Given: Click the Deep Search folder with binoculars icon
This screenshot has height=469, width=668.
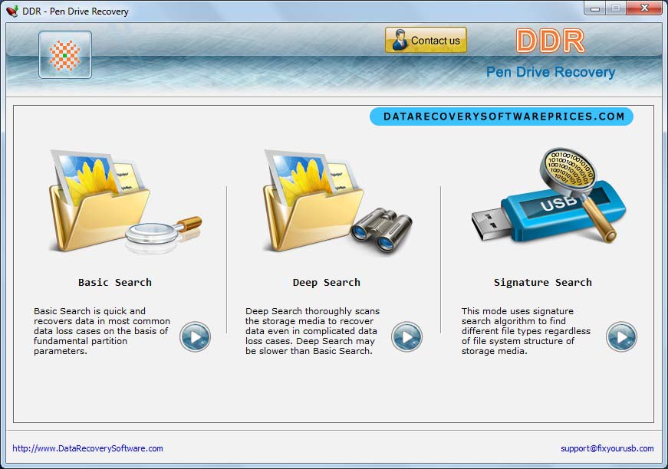Looking at the screenshot, I should (x=337, y=202).
